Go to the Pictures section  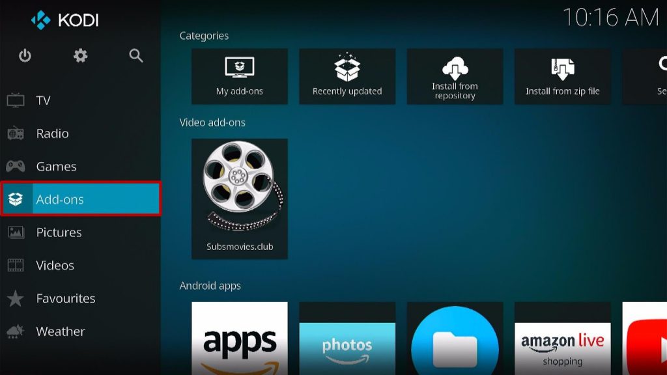coord(80,232)
